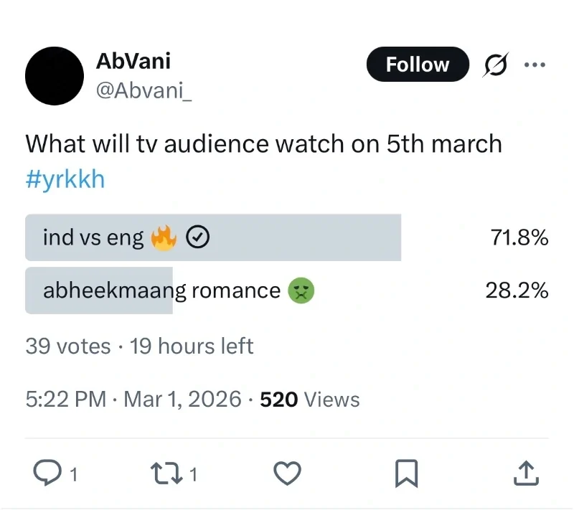Image resolution: width=574 pixels, height=510 pixels.
Task: Select the 'ind vs eng' poll option
Action: (x=93, y=237)
